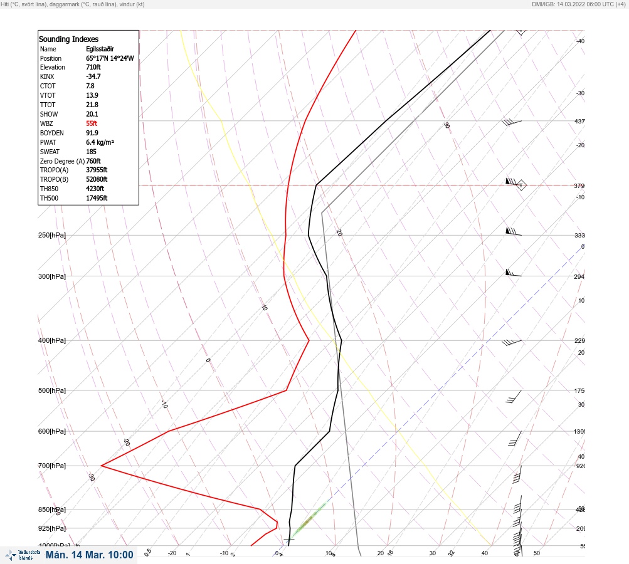Click the CTOT value '7.8'
629x564 pixels.
coord(90,86)
